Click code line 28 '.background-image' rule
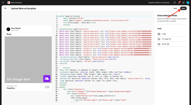Image resolution: width=191 pixels, height=105 pixels. (x=90, y=74)
